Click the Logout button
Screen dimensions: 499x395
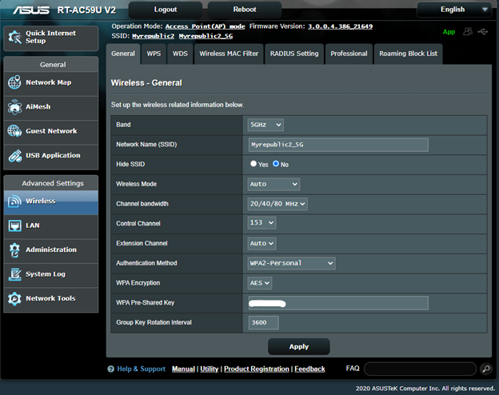(x=166, y=10)
